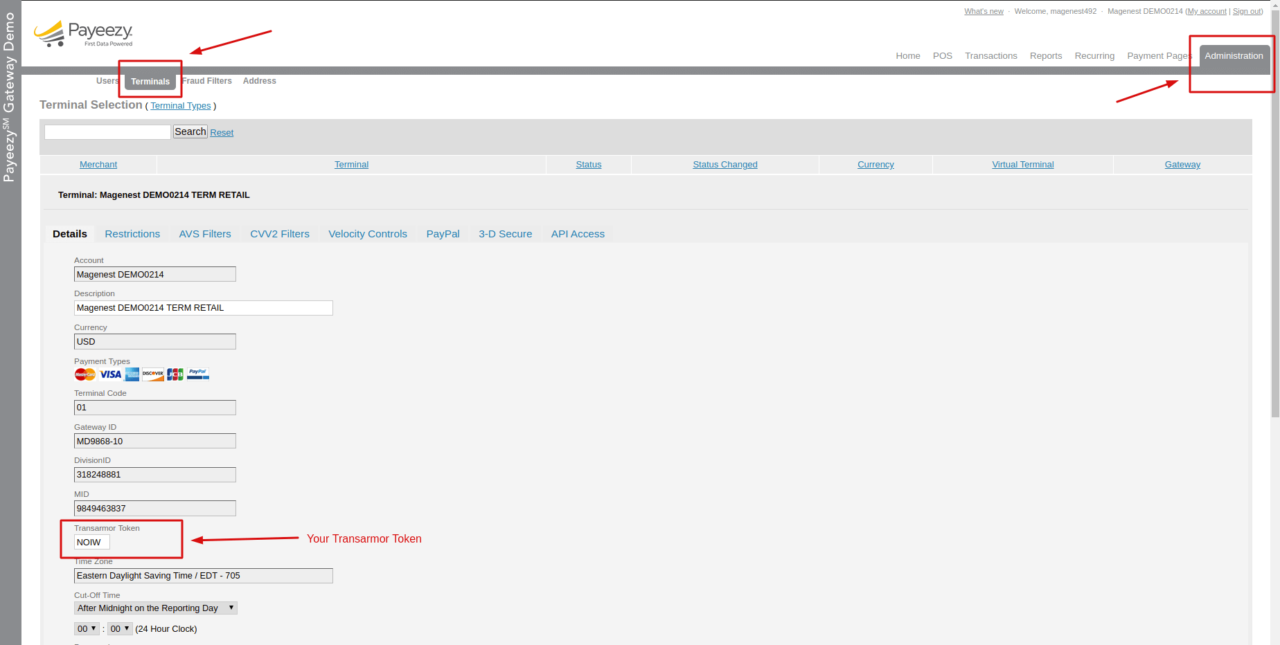Go to the Home menu
This screenshot has width=1280, height=645.
(907, 56)
